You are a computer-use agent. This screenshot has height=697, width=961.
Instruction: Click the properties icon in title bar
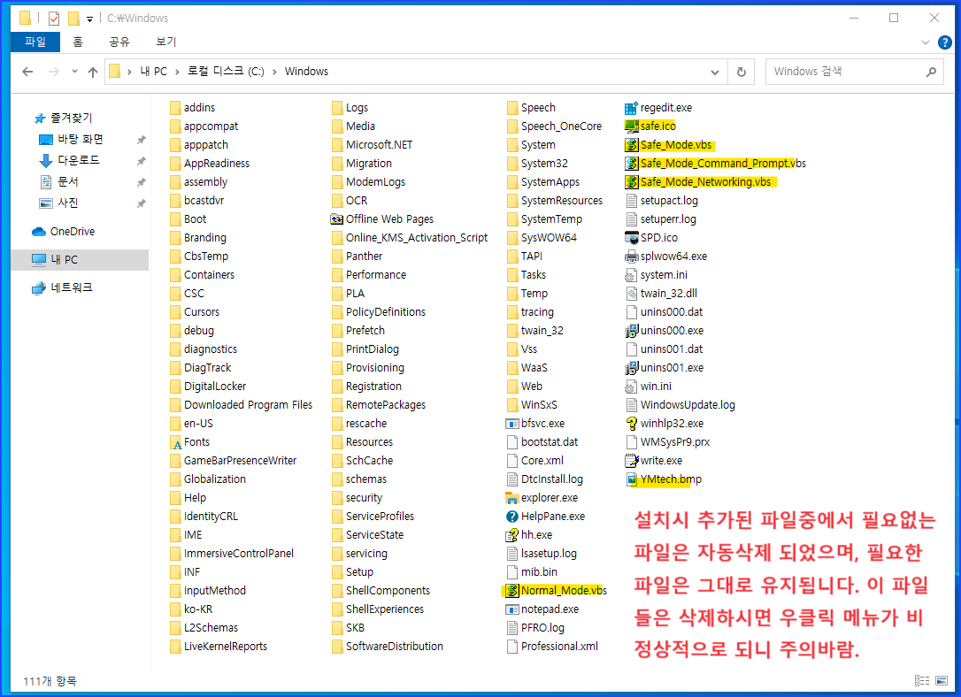pyautogui.click(x=54, y=19)
